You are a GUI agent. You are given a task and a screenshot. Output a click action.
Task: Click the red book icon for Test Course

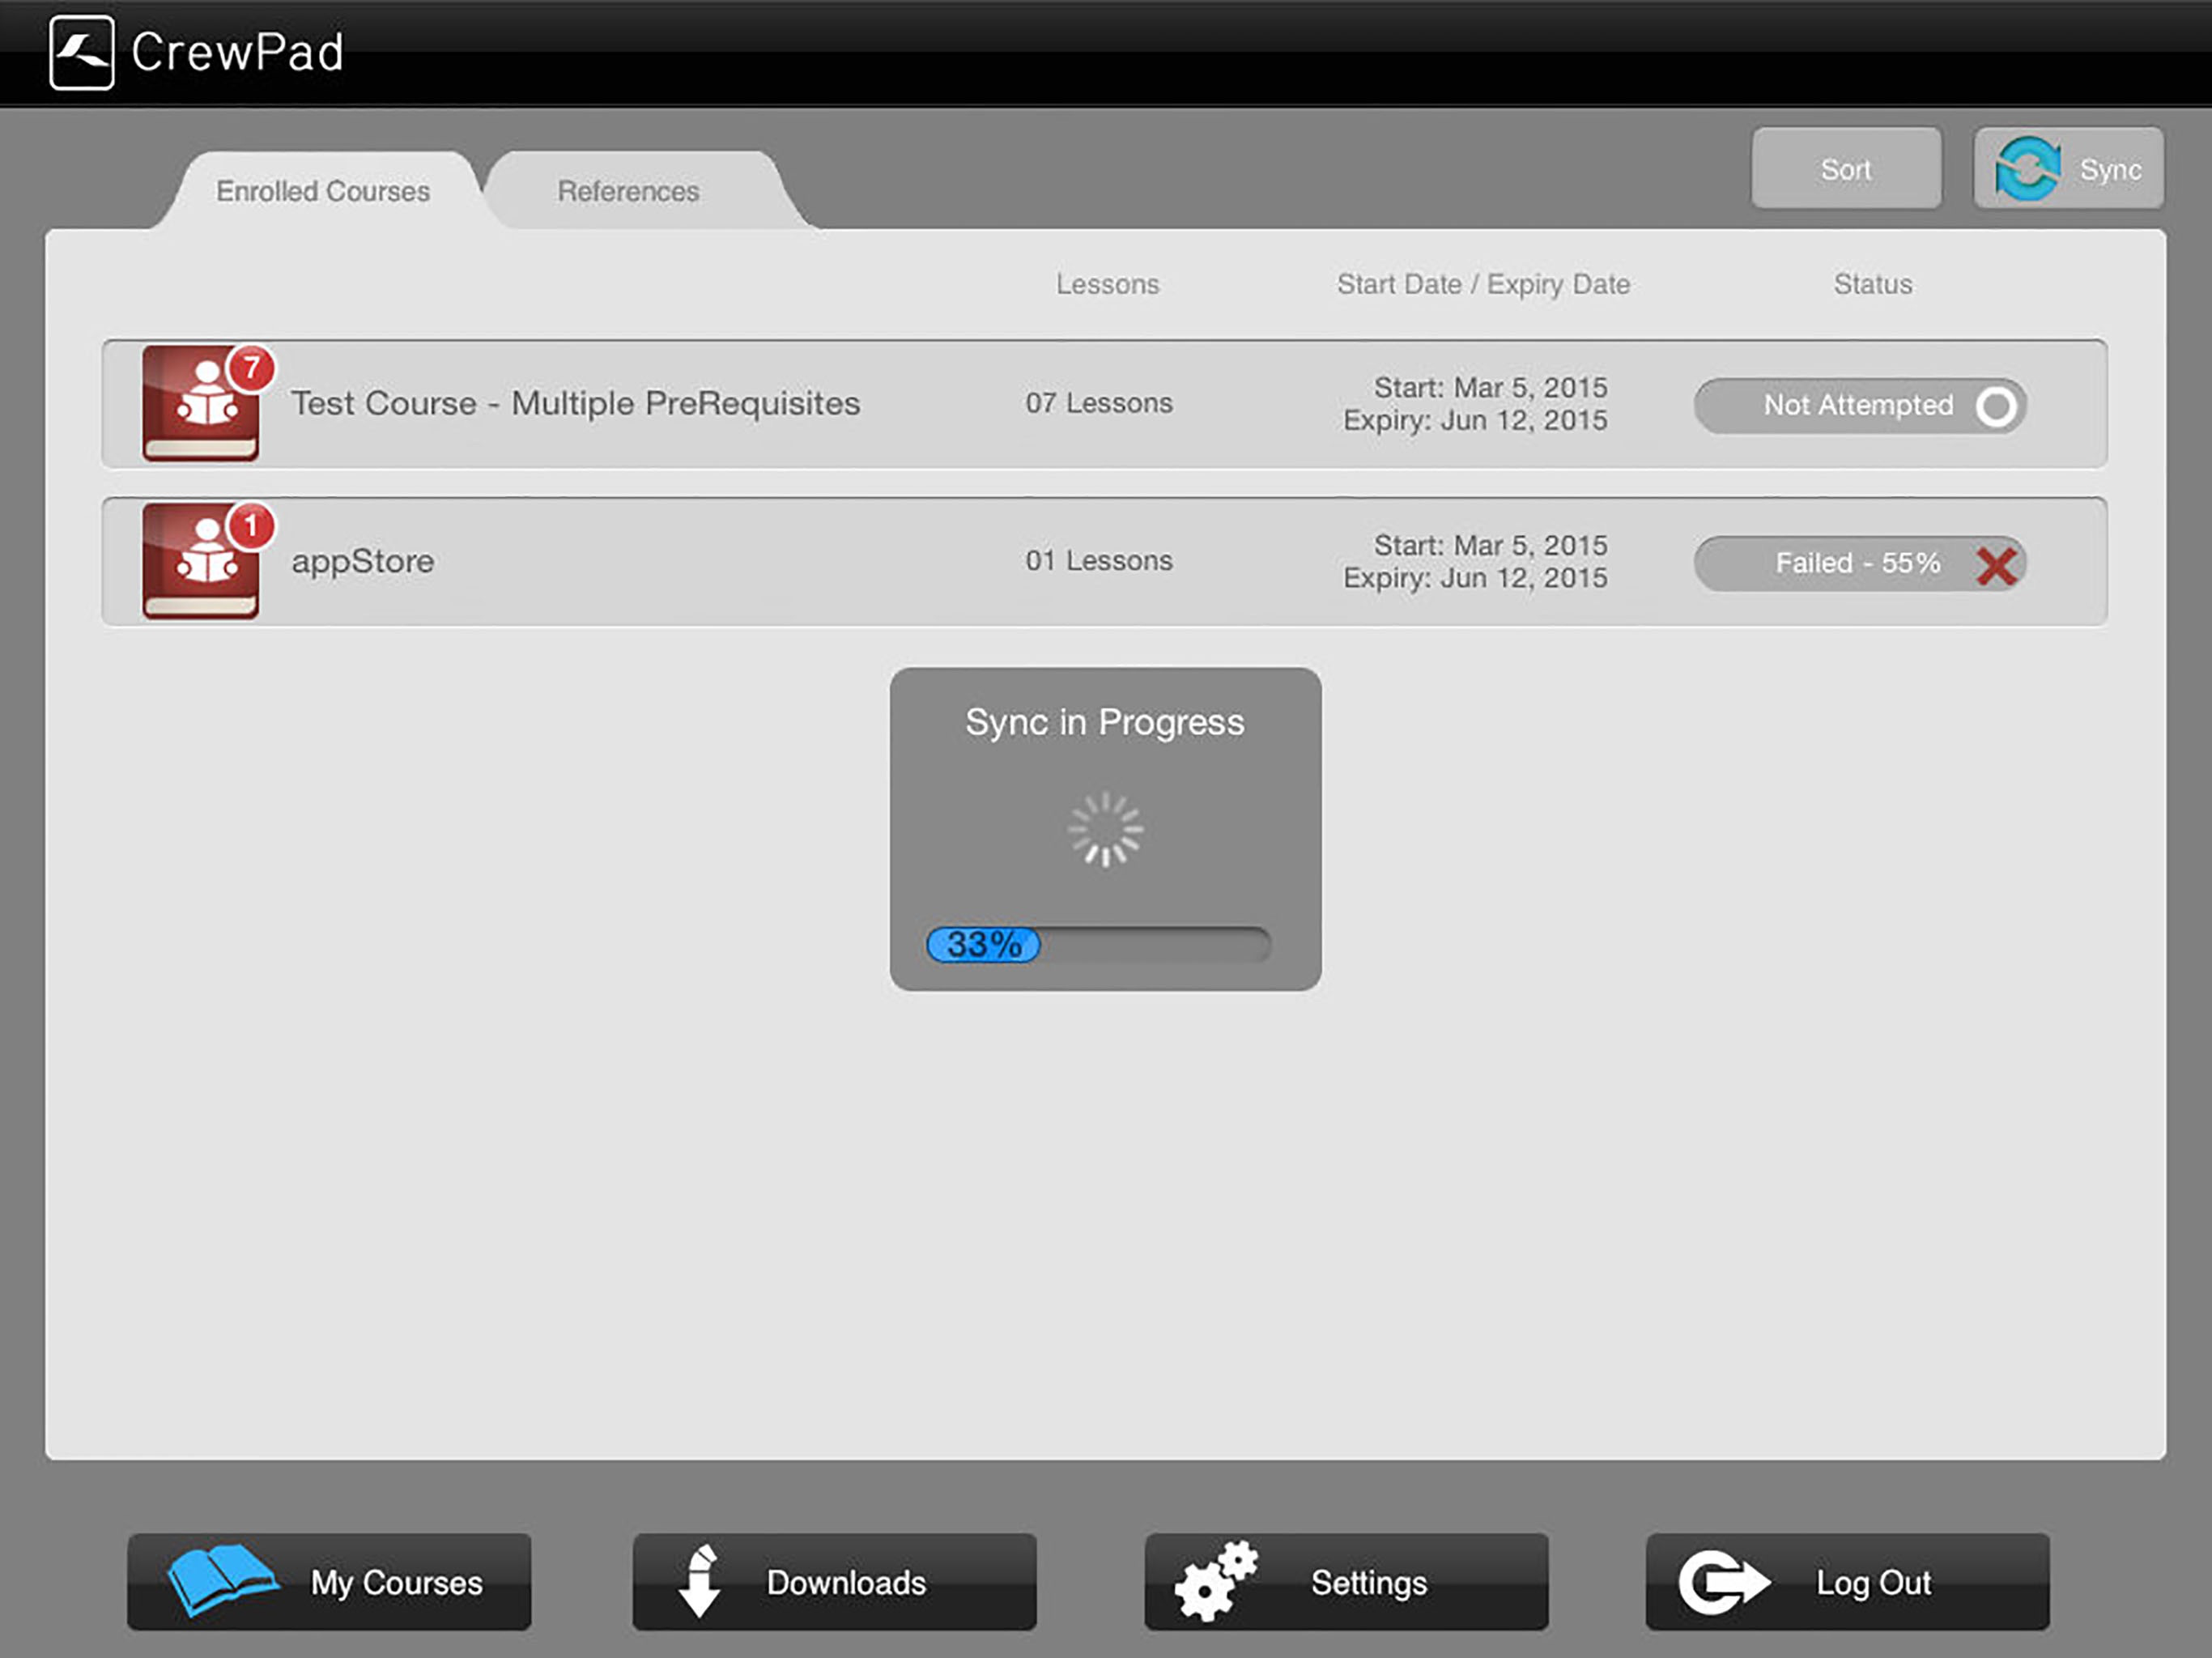coord(200,405)
